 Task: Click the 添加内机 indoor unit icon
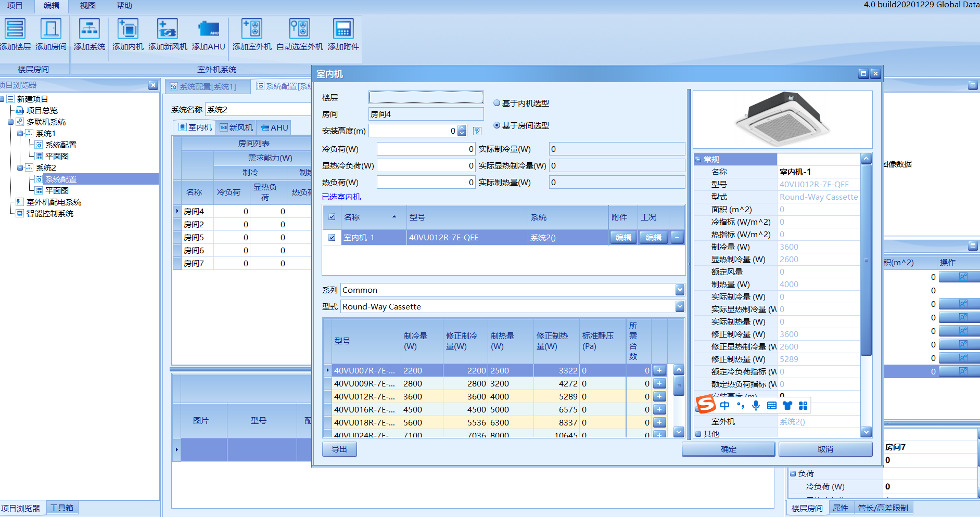128,29
